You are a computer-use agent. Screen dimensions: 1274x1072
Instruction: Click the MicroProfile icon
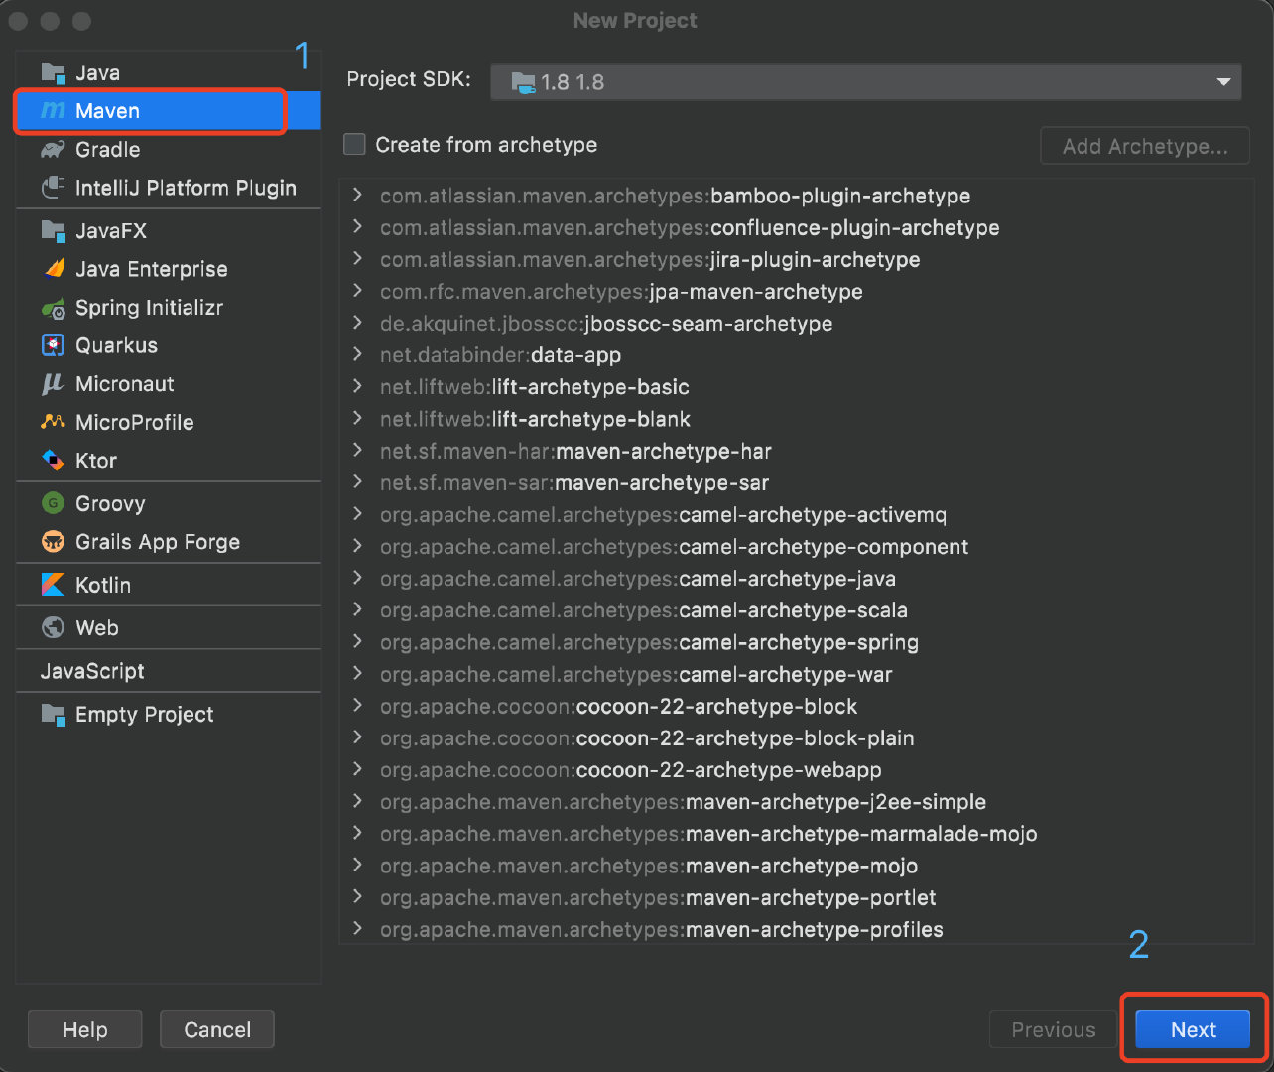click(x=53, y=422)
